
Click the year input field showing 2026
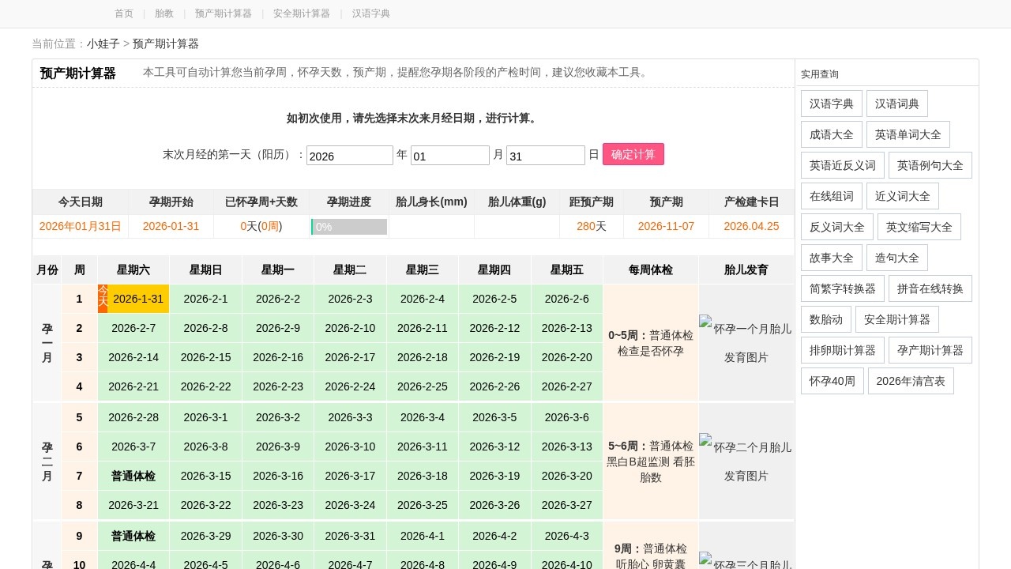click(x=349, y=156)
